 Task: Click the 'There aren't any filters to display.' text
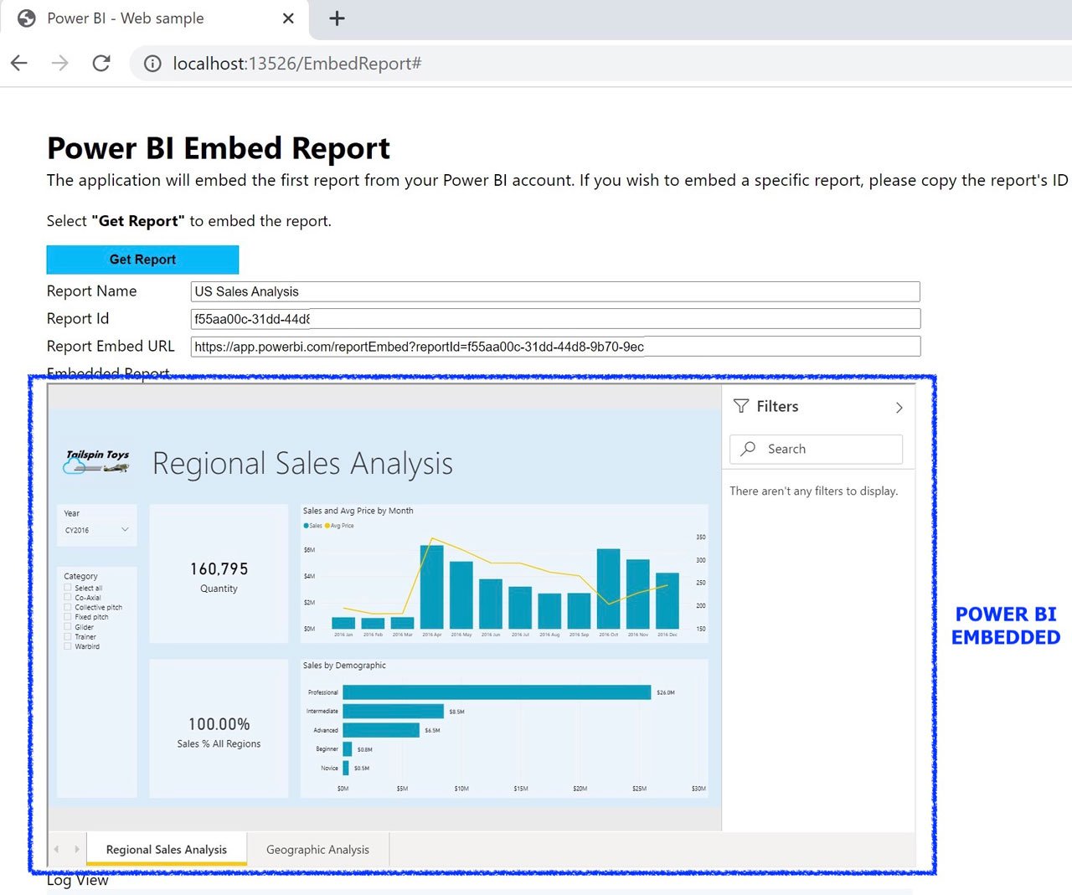813,491
